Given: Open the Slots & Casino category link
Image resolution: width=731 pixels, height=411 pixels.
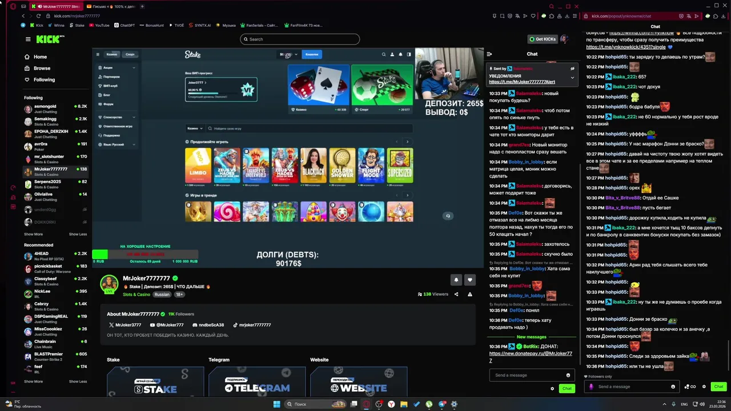Looking at the screenshot, I should click(136, 295).
